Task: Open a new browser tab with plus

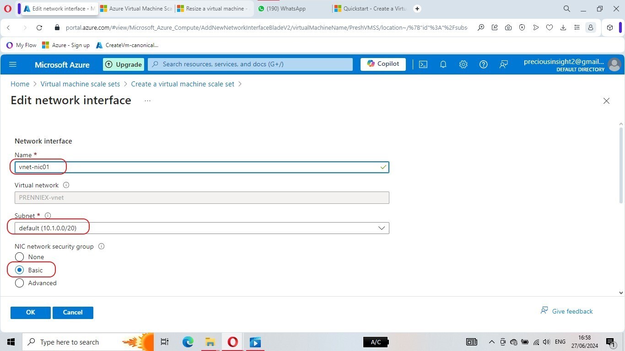Action: tap(417, 9)
